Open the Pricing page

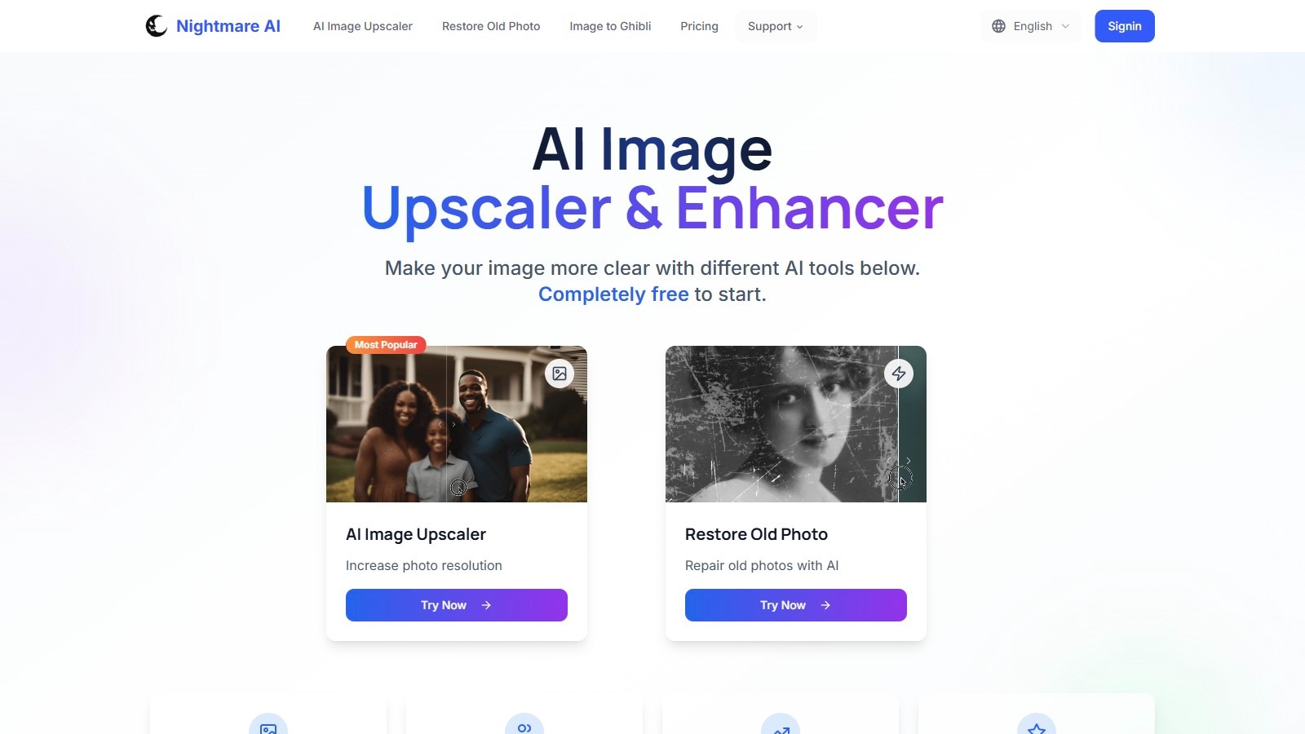[699, 26]
